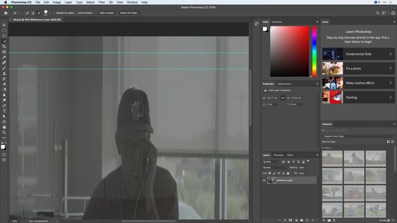Open the Fill value dropdown
Viewport: 397px width, 223px height.
click(308, 173)
